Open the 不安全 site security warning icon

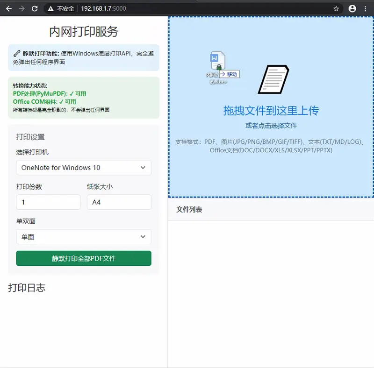(x=50, y=8)
